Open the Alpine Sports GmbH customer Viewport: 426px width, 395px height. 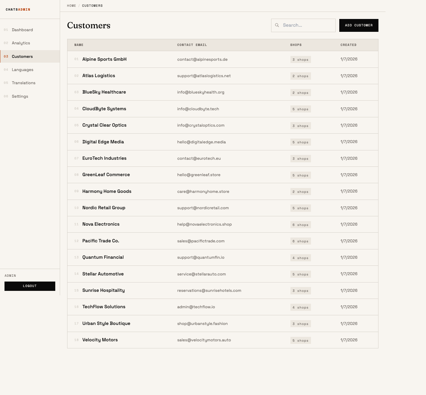click(x=104, y=59)
